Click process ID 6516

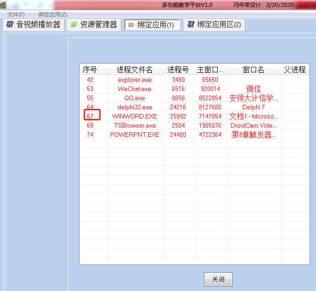click(178, 89)
